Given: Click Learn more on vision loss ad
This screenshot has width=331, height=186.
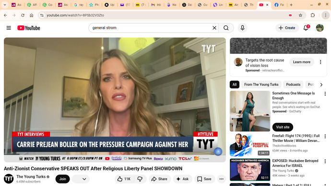Looking at the screenshot, I should click(x=301, y=62).
